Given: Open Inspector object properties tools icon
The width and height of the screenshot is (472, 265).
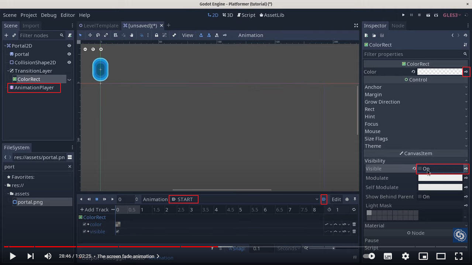Looking at the screenshot, I should tap(465, 45).
